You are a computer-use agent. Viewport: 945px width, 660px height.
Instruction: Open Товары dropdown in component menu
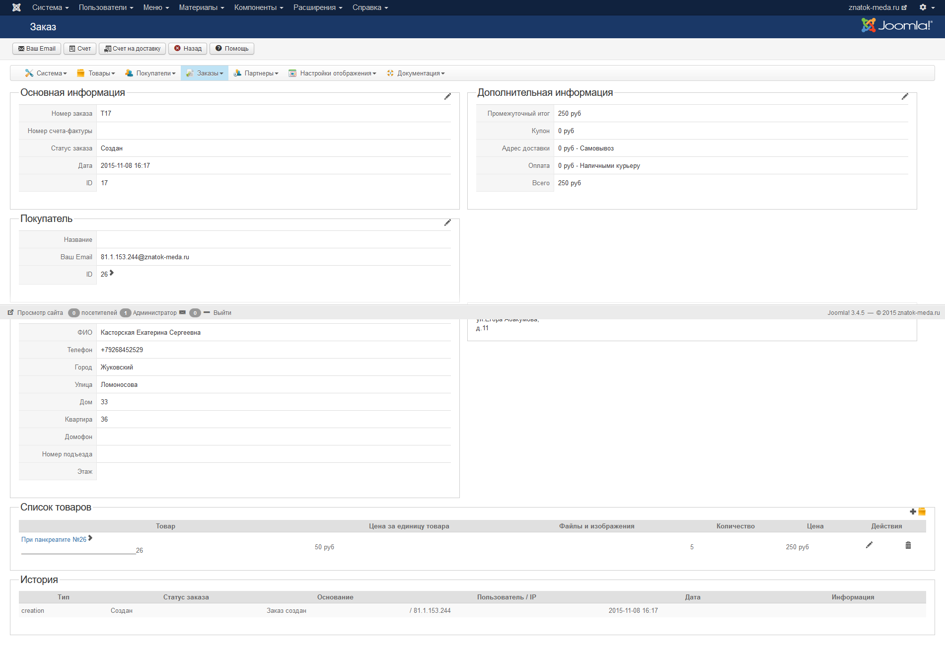[96, 73]
